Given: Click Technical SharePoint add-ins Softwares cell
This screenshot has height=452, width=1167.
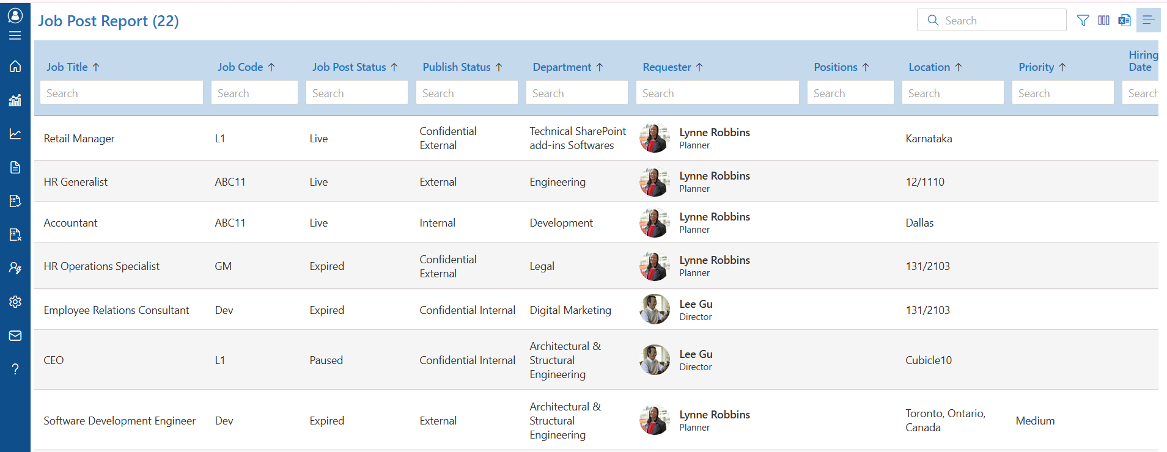Looking at the screenshot, I should (x=578, y=138).
